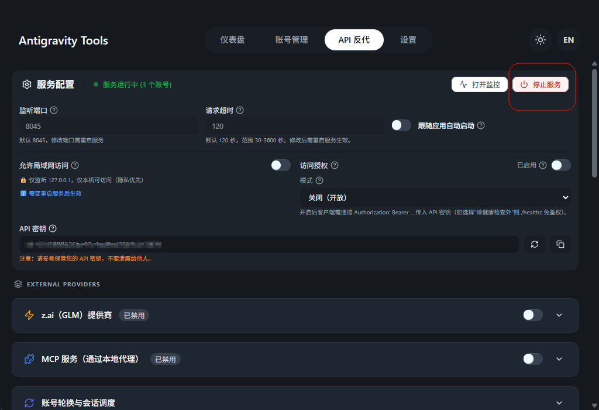Click help icon beside 允许局域网访问
This screenshot has width=599, height=410.
coord(75,165)
